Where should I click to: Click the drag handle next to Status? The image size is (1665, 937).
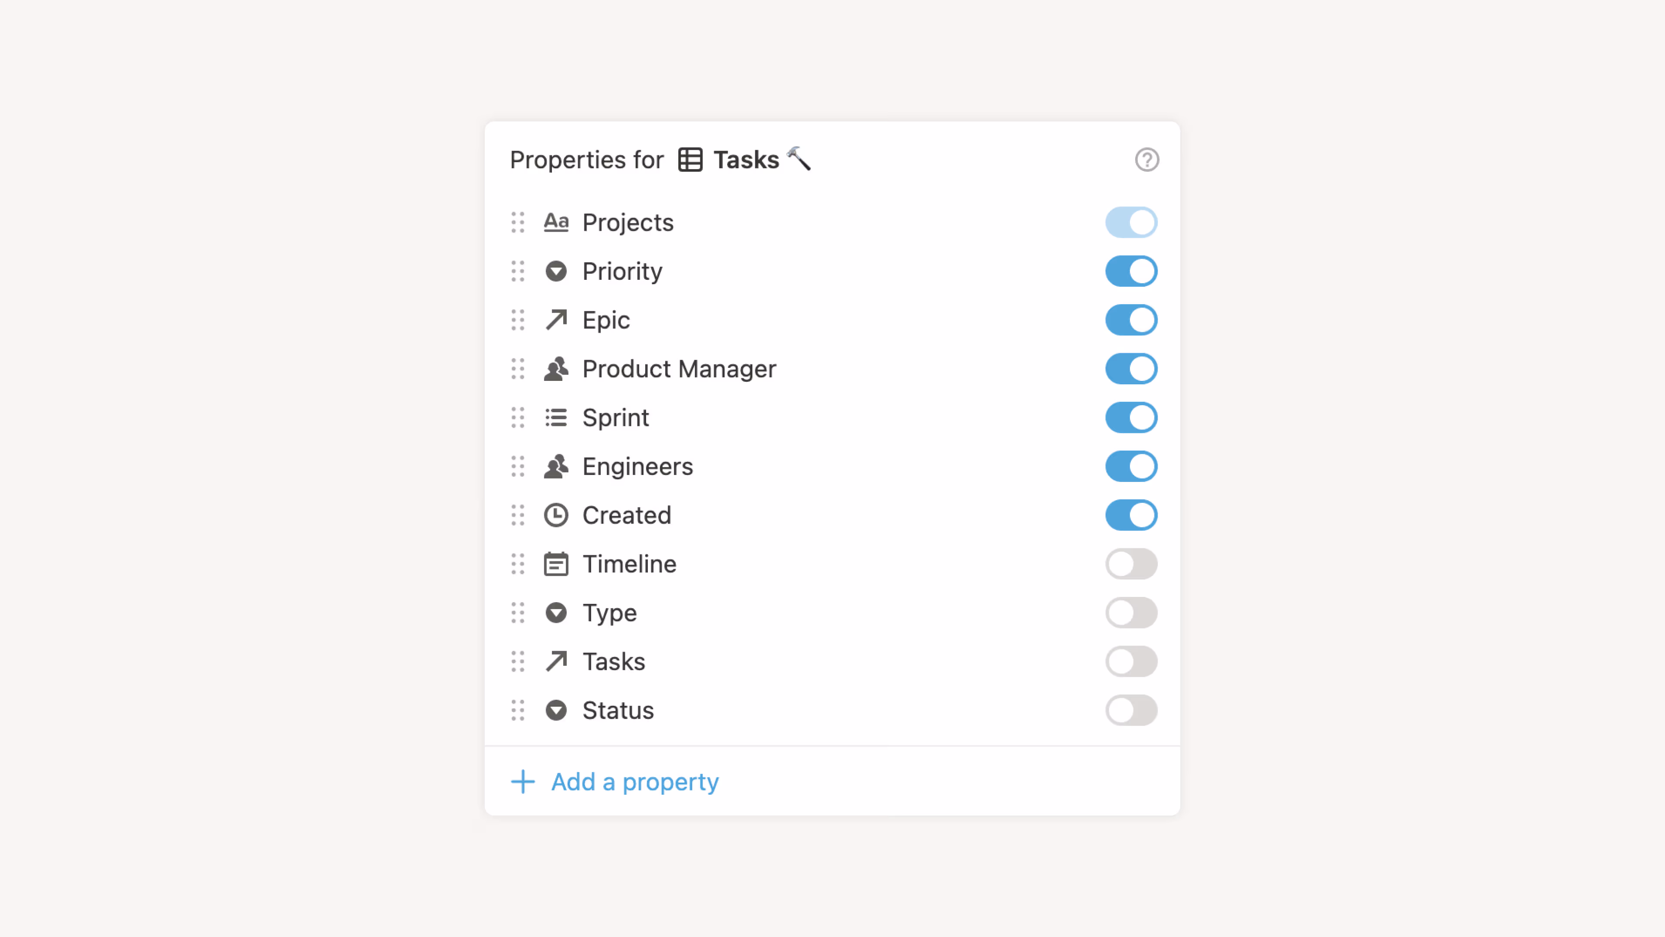coord(517,710)
